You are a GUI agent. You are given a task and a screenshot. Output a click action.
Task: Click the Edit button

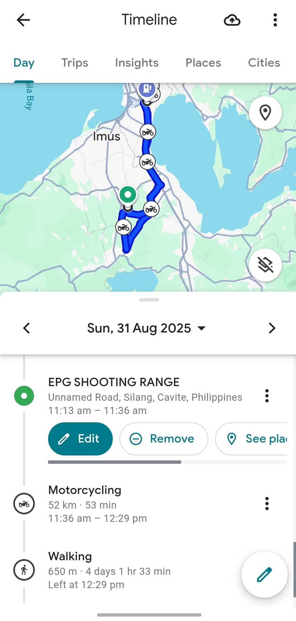[x=80, y=439]
